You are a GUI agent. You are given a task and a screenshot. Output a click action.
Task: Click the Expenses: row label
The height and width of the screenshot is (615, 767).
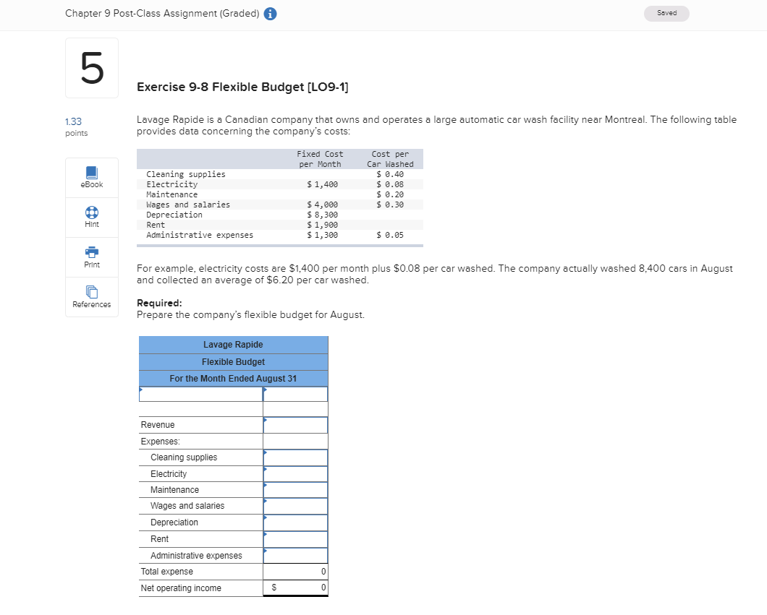click(161, 442)
